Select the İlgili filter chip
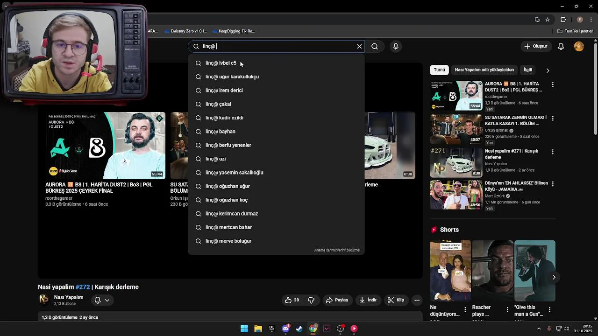598x336 pixels. (528, 70)
